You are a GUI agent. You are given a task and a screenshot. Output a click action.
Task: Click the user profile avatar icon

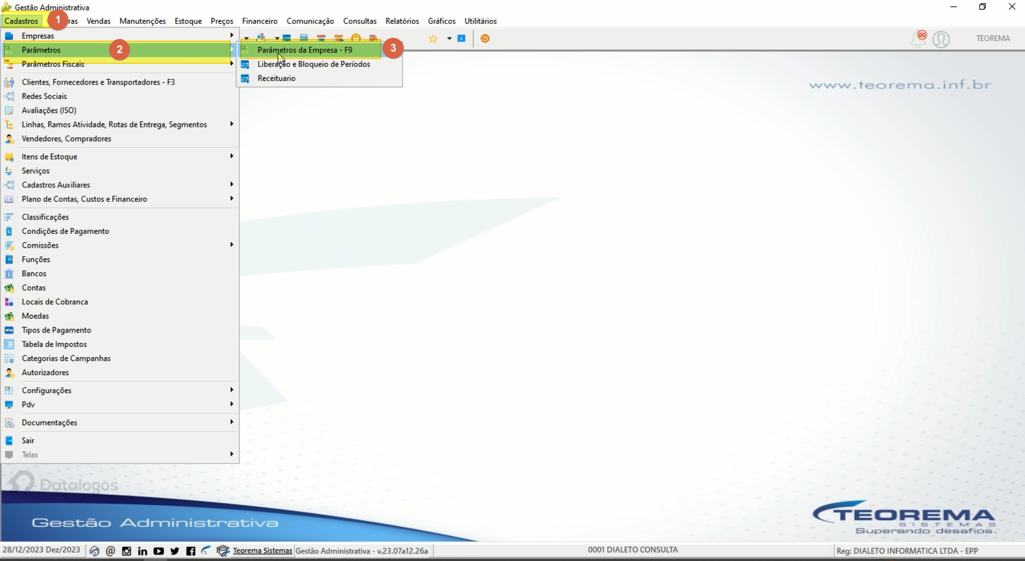941,39
